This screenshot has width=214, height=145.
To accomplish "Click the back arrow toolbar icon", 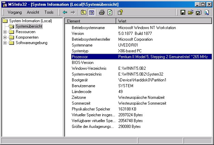I will click(x=65, y=12).
